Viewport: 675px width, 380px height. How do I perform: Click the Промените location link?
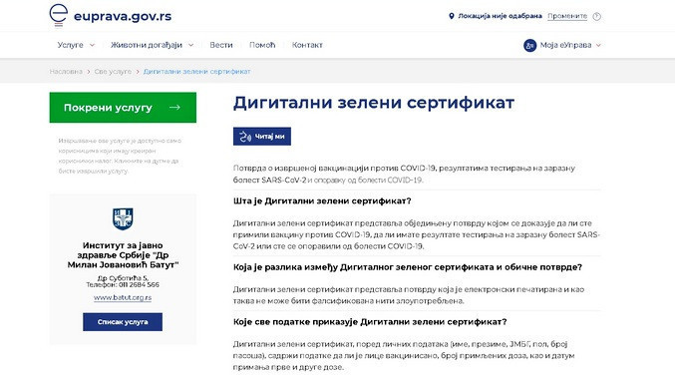click(x=567, y=16)
